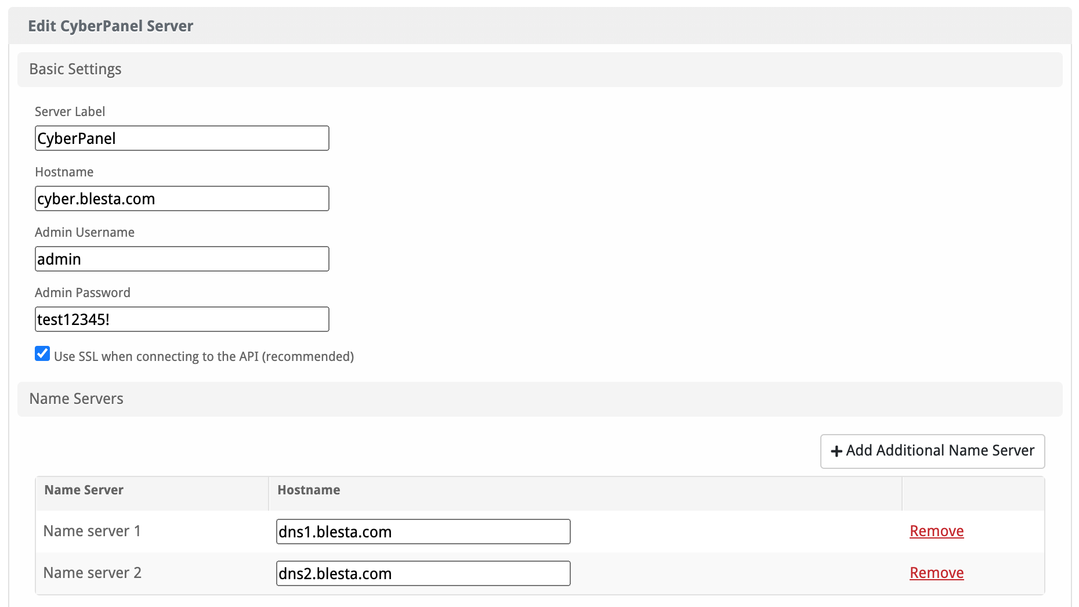
Task: Click the Hostname field with cyber.blesta.com
Action: coord(182,198)
